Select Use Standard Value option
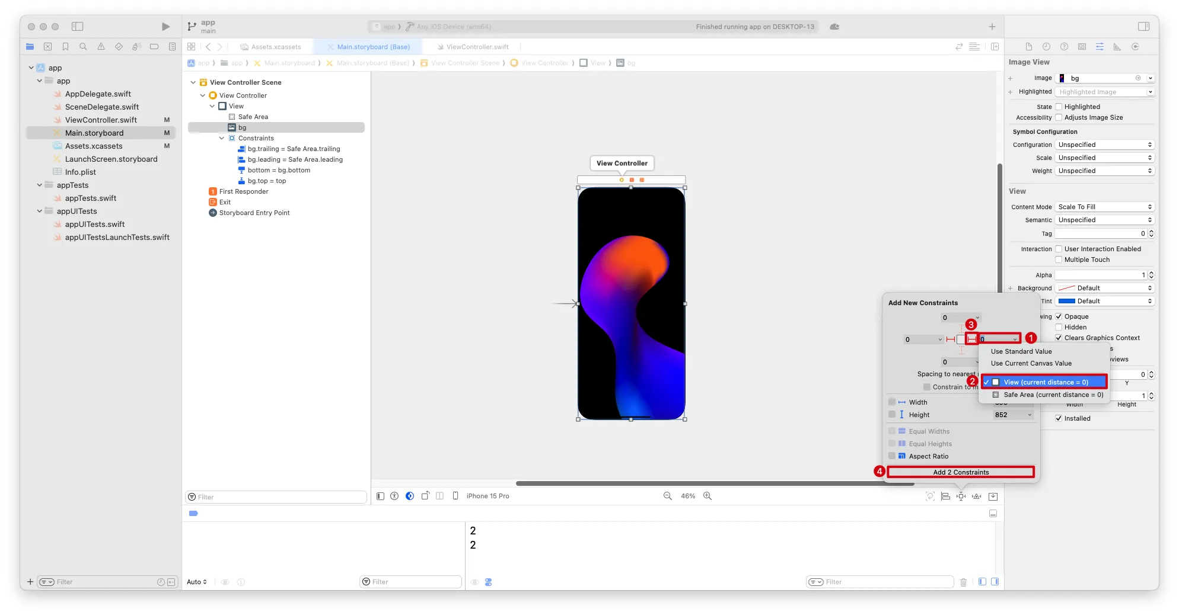The height and width of the screenshot is (615, 1179). click(x=1021, y=352)
